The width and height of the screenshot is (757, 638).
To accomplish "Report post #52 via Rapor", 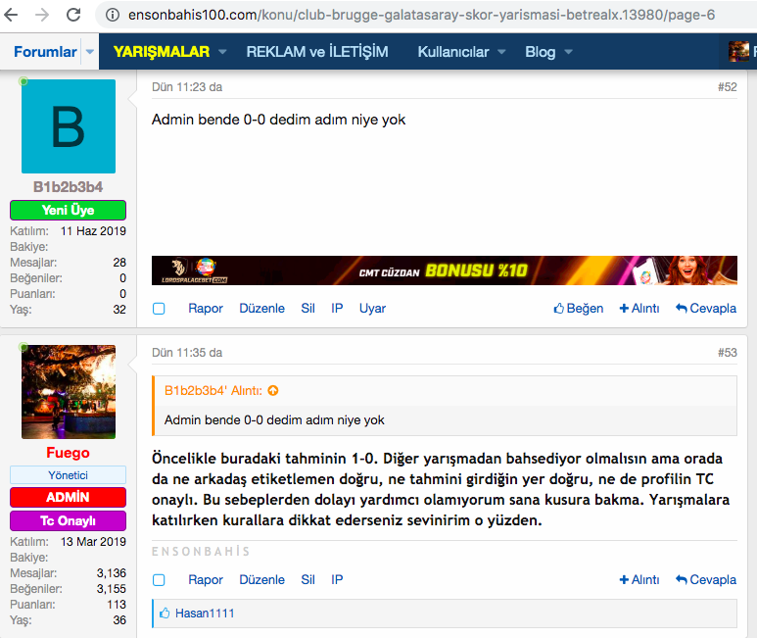I will coord(206,308).
